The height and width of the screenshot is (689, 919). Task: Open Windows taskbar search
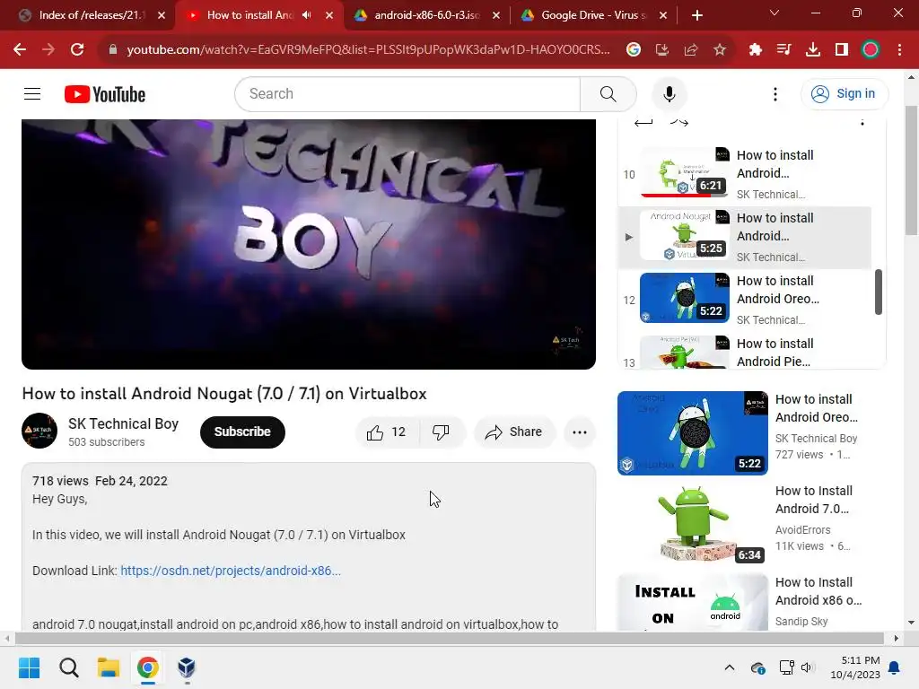[x=68, y=667]
